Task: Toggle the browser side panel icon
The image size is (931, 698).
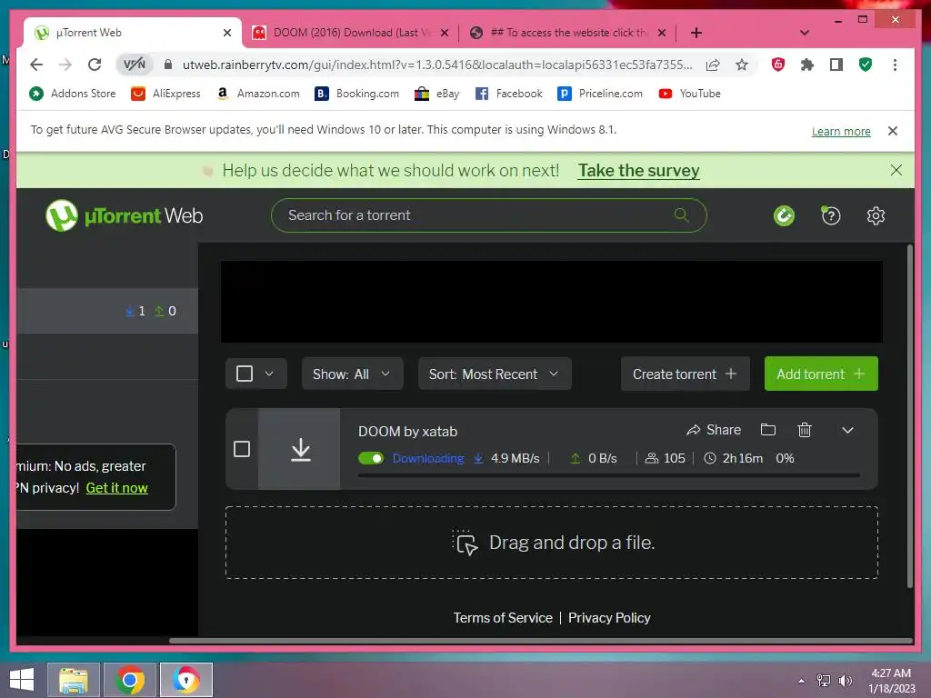Action: coord(836,65)
